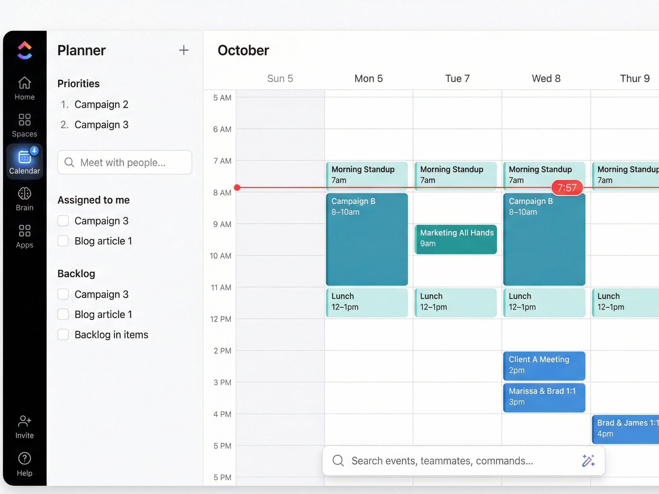This screenshot has width=659, height=494.
Task: Collapse the Backlog section
Action: click(76, 274)
